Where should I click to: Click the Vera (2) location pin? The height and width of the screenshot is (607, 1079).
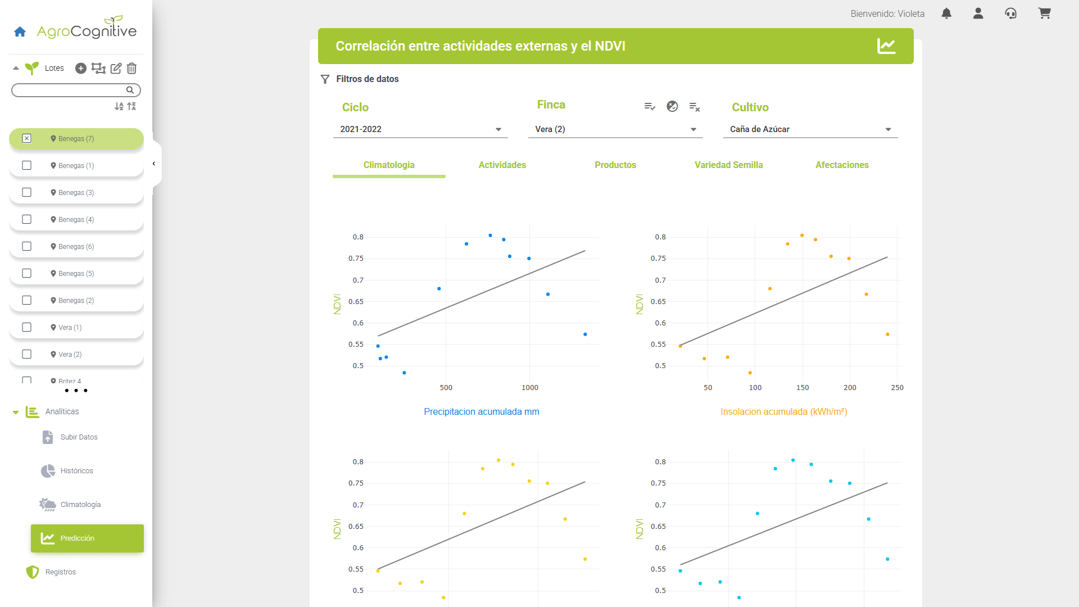(x=53, y=354)
